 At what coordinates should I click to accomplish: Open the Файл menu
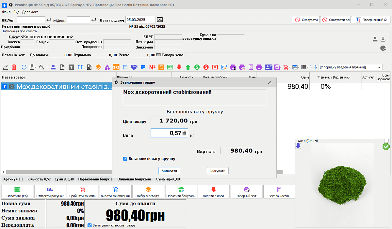pyautogui.click(x=6, y=12)
